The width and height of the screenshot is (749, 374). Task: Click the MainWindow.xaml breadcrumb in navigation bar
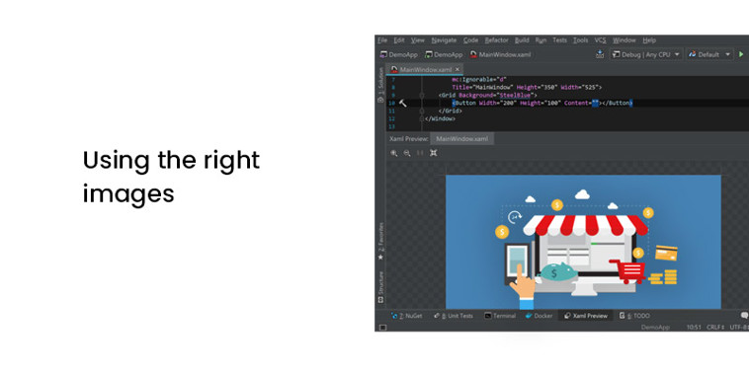[500, 55]
